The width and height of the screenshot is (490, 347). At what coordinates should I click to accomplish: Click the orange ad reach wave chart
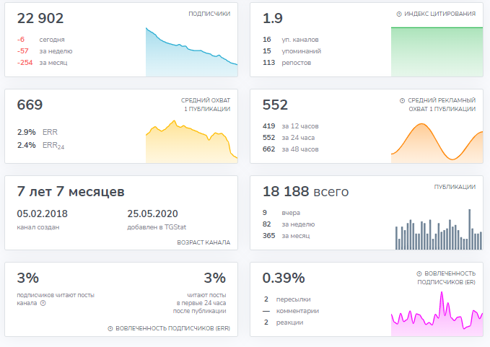(437, 143)
